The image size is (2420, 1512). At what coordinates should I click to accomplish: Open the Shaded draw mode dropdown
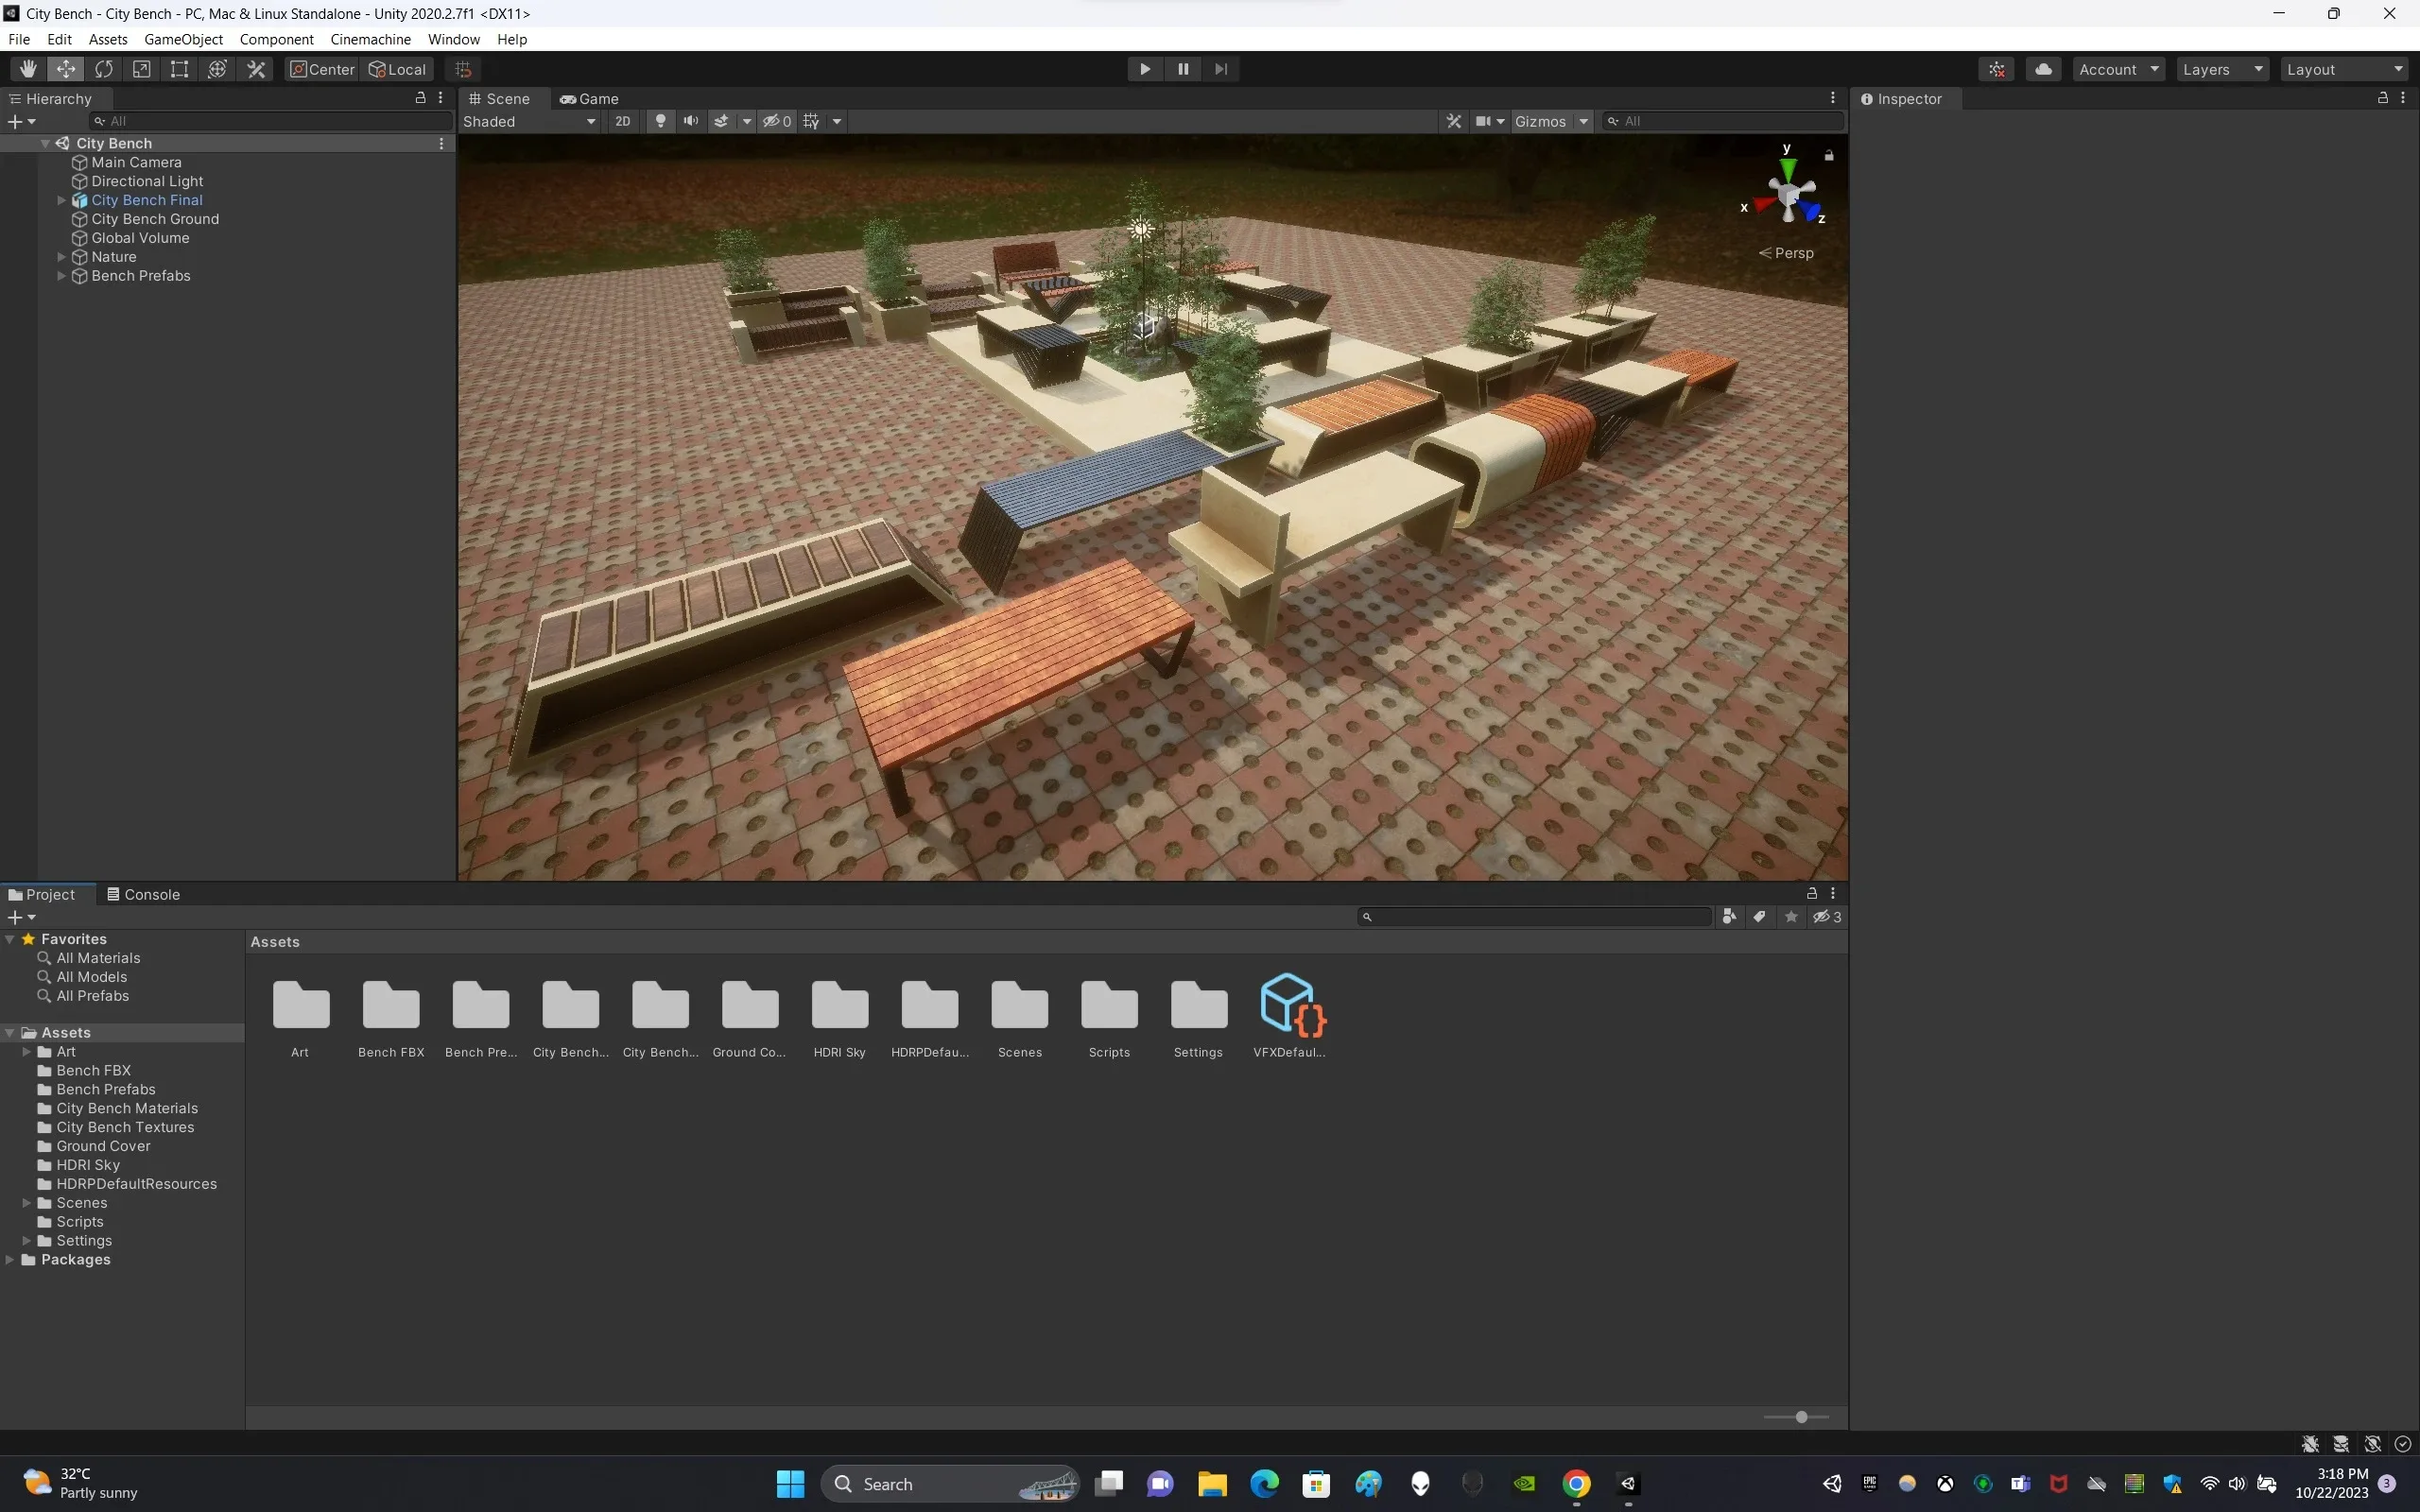529,121
